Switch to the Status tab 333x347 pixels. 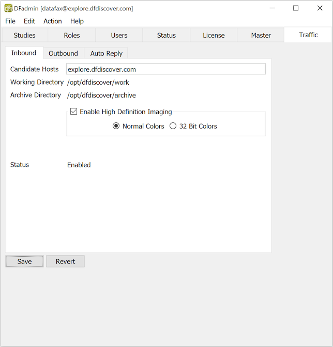tap(166, 35)
